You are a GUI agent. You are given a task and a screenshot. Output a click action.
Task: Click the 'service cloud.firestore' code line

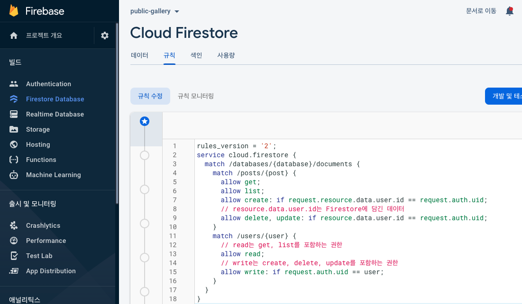click(247, 155)
